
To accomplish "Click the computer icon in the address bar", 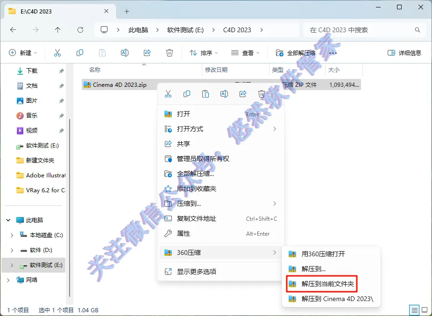I will [x=104, y=30].
